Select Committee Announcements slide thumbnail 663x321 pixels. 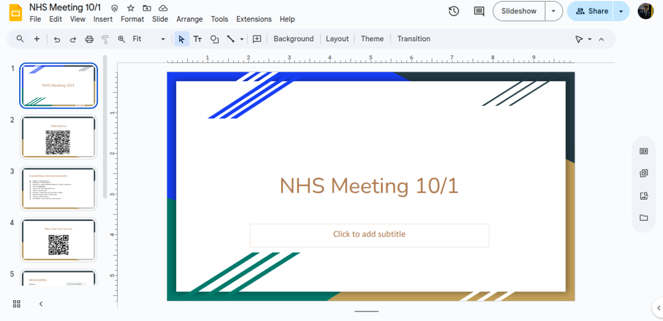(x=59, y=188)
